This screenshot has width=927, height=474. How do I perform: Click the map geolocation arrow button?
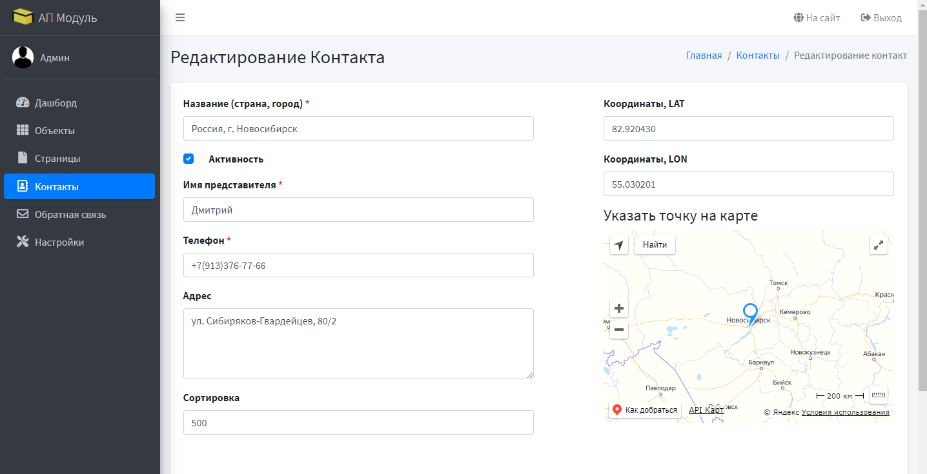click(x=619, y=245)
